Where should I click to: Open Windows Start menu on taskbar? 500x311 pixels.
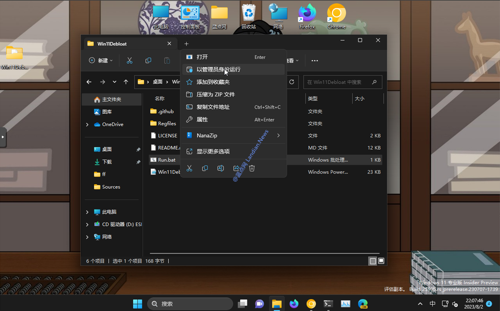click(x=137, y=304)
